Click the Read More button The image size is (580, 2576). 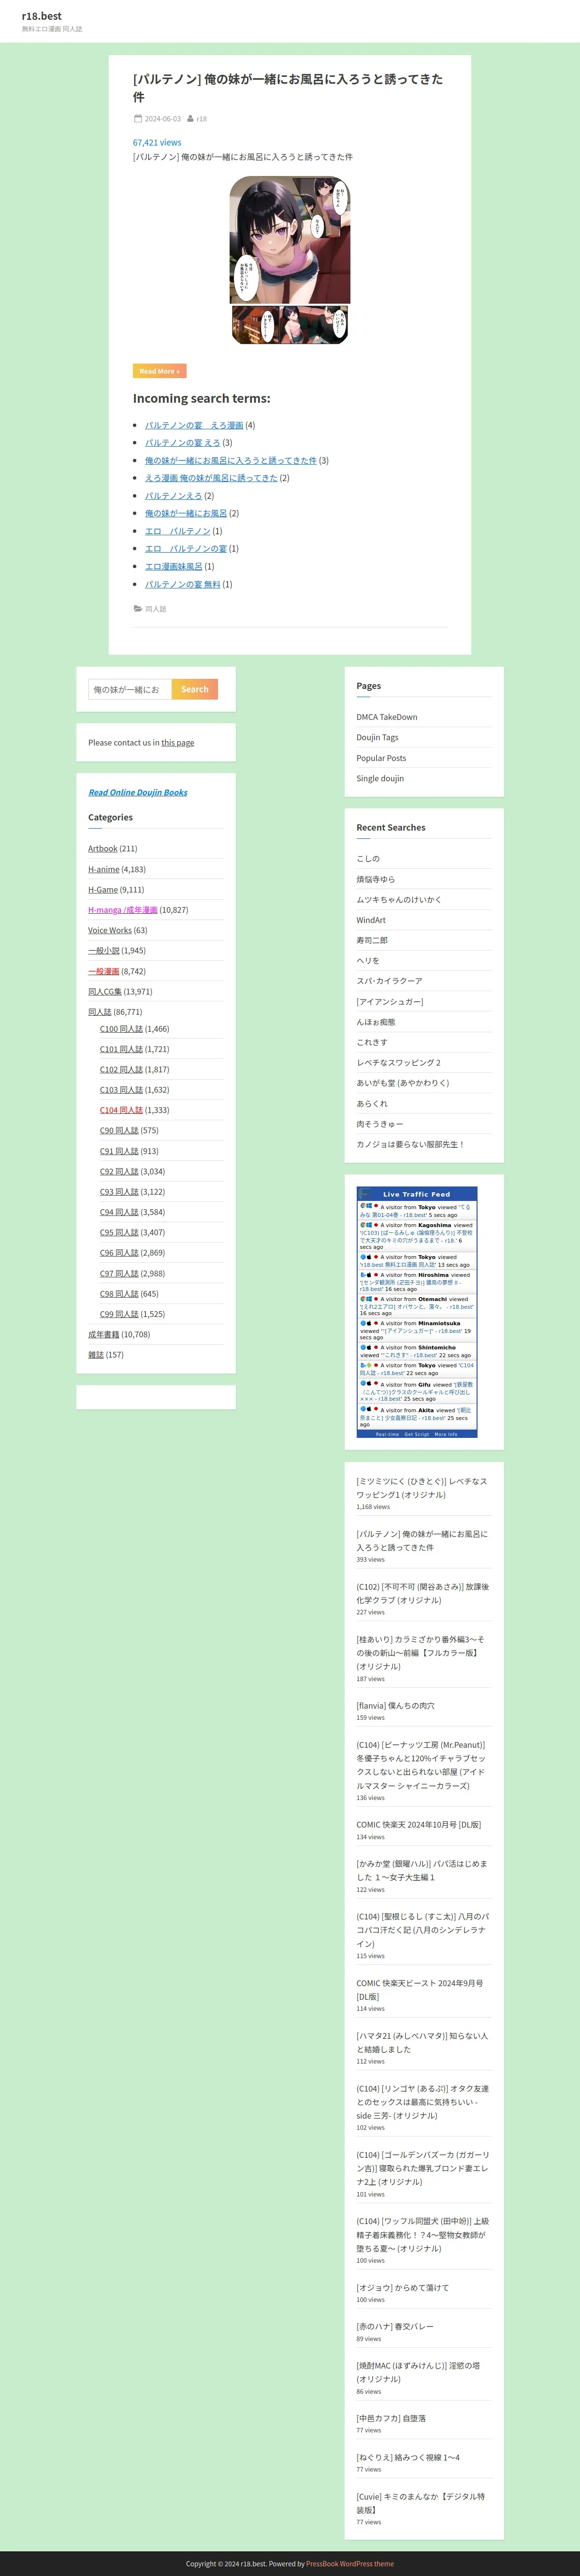[160, 371]
